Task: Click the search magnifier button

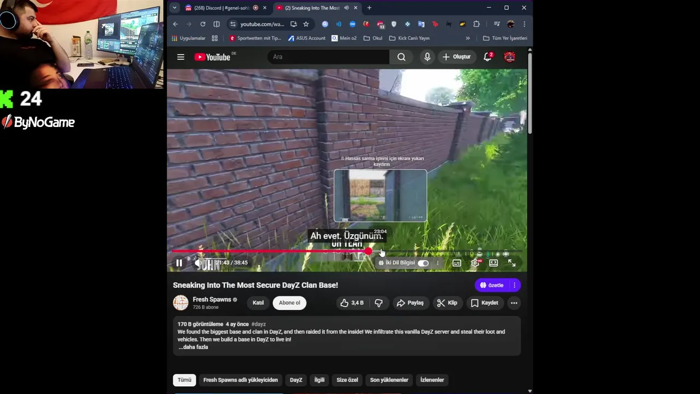Action: click(401, 57)
